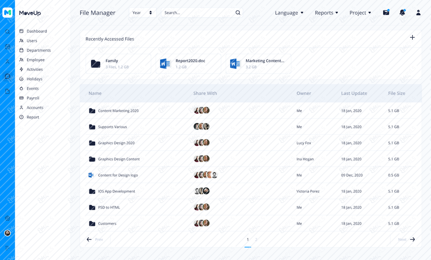Viewport: 431px width, 260px height.
Task: Open the file icon in blue sidebar
Action: pos(8,91)
